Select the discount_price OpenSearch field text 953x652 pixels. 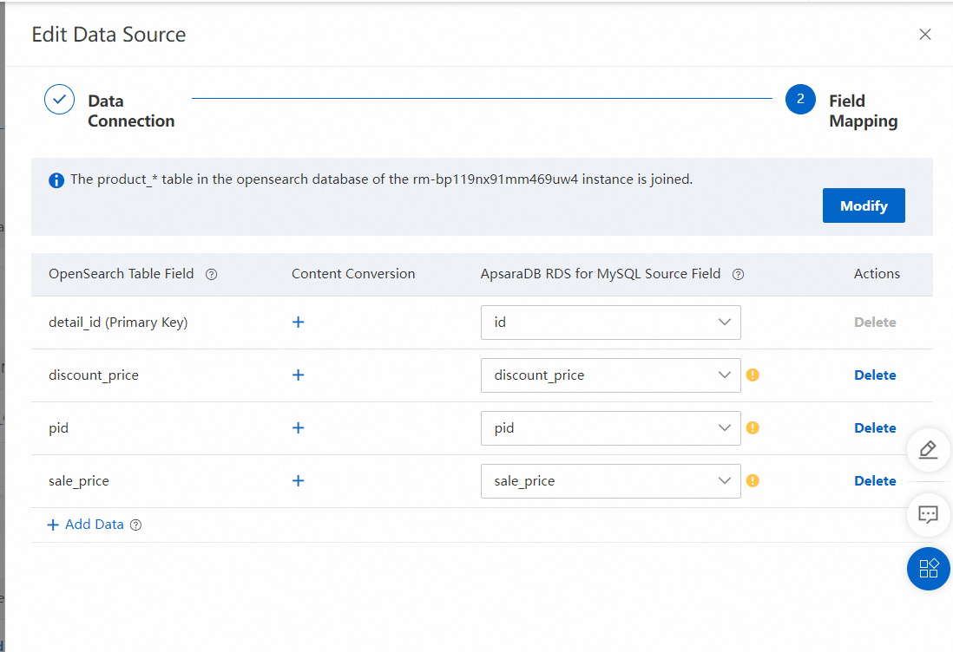(x=94, y=375)
